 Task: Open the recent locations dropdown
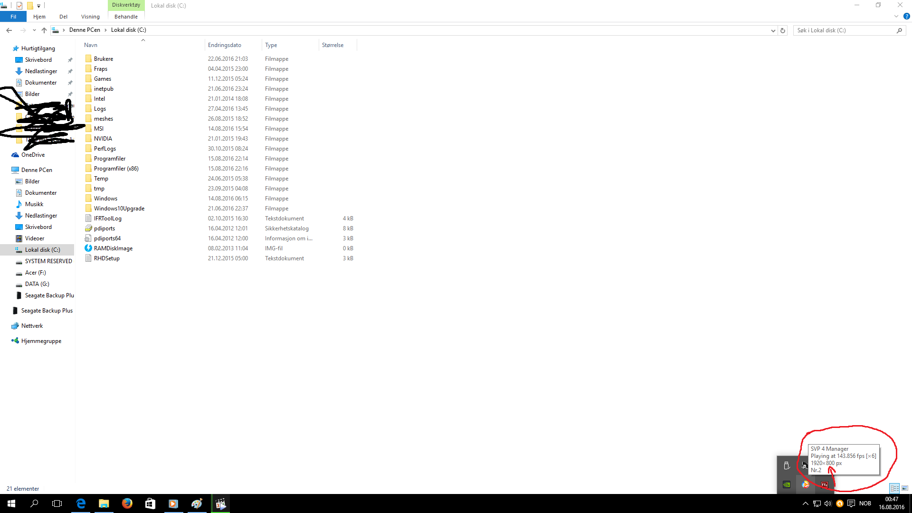point(34,30)
